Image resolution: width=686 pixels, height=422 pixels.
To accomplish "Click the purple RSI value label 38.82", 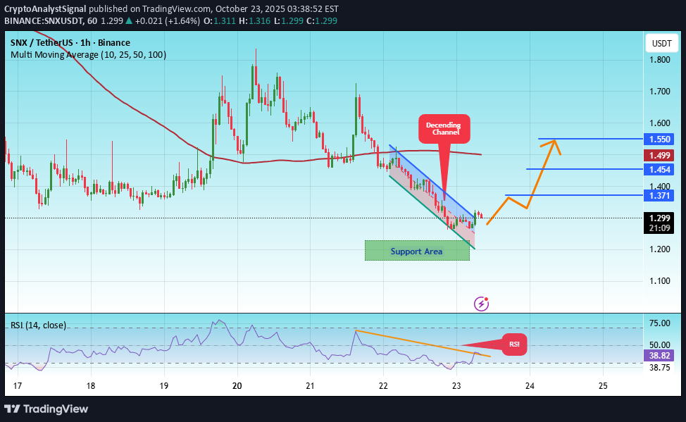I will coord(659,356).
